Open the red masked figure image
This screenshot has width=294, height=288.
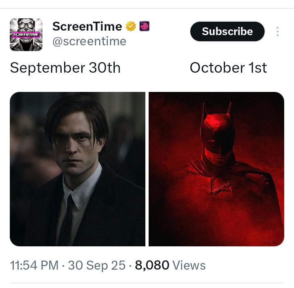pyautogui.click(x=216, y=169)
